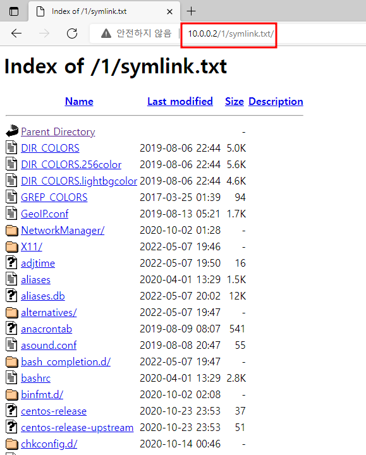366x455 pixels.
Task: Open DIR_COLORS.256color file link
Action: (71, 164)
